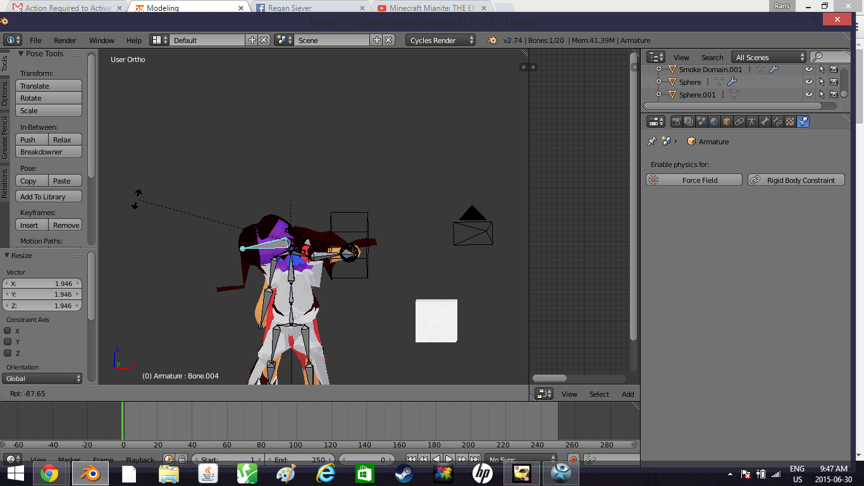Click the pin icon in properties context
This screenshot has width=864, height=486.
click(652, 142)
